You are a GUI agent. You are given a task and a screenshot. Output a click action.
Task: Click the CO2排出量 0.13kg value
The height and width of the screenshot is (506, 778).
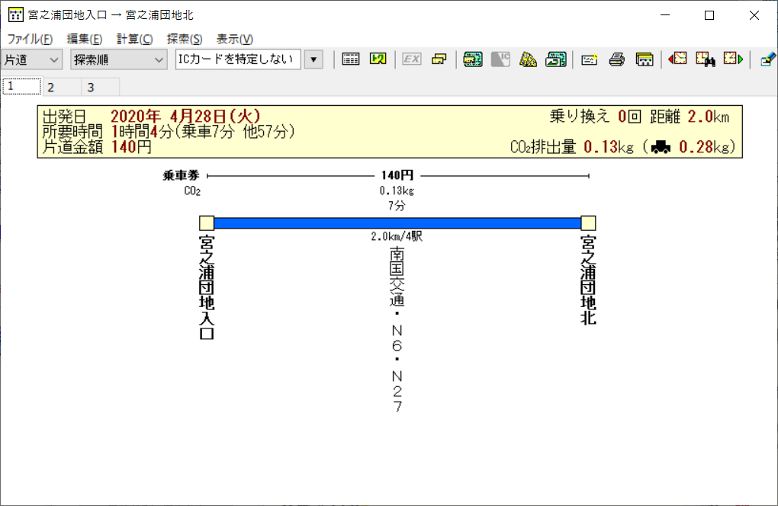coord(572,147)
